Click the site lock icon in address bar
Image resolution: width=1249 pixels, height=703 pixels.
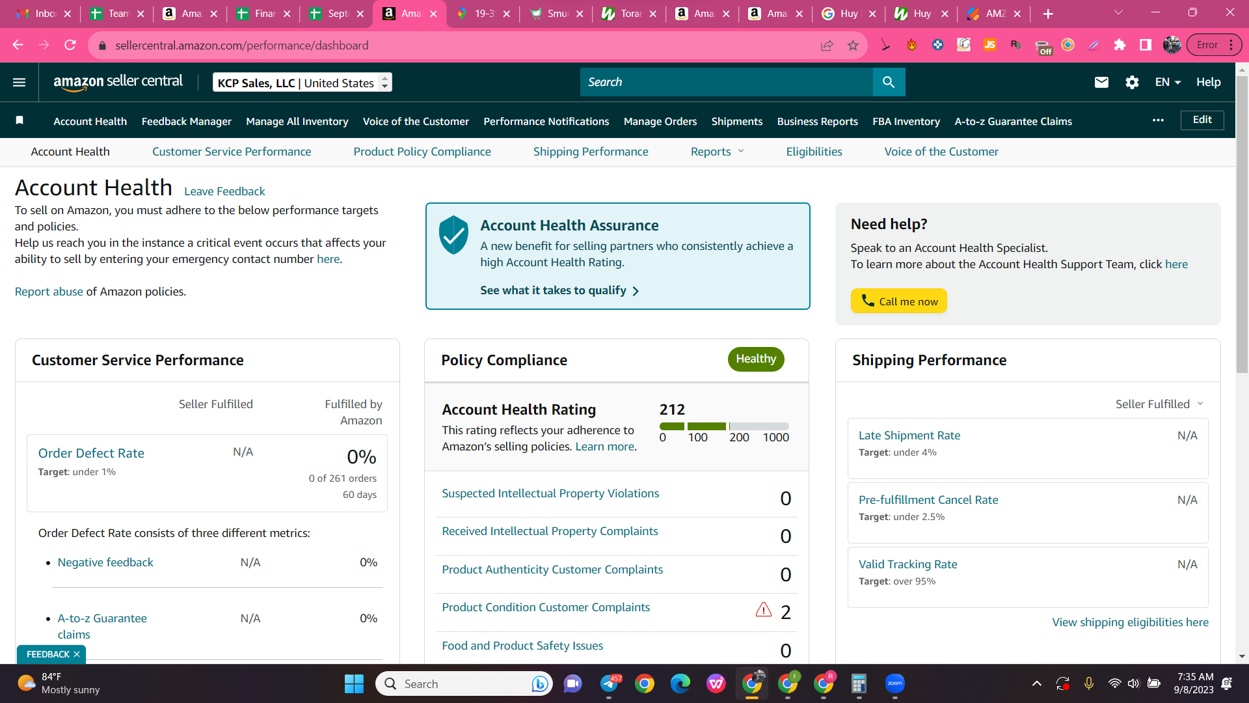(x=101, y=46)
